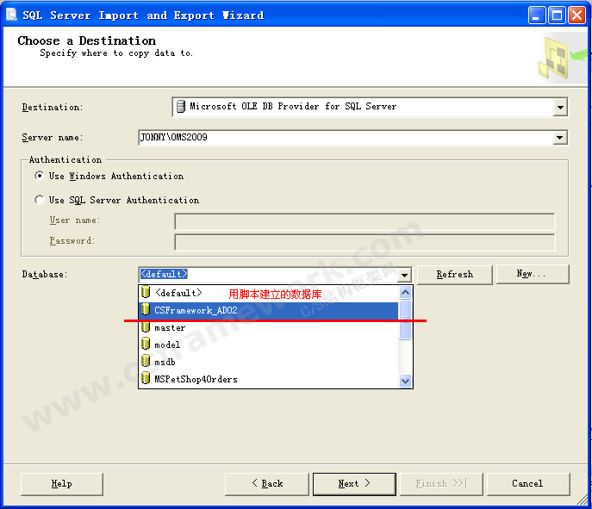Collapse the Database dropdown list arrow
592x509 pixels.
point(404,275)
